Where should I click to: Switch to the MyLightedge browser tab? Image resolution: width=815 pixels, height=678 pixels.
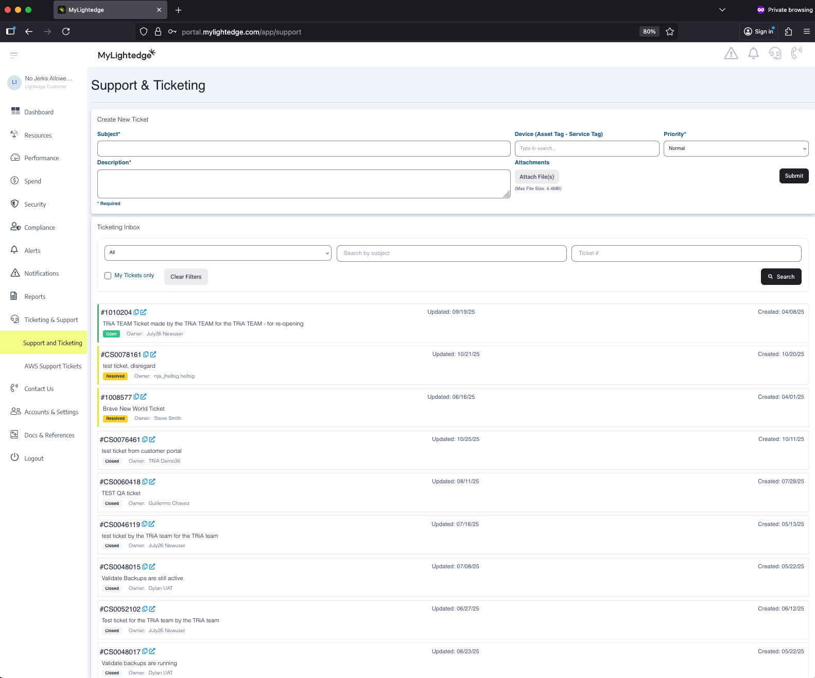click(110, 10)
